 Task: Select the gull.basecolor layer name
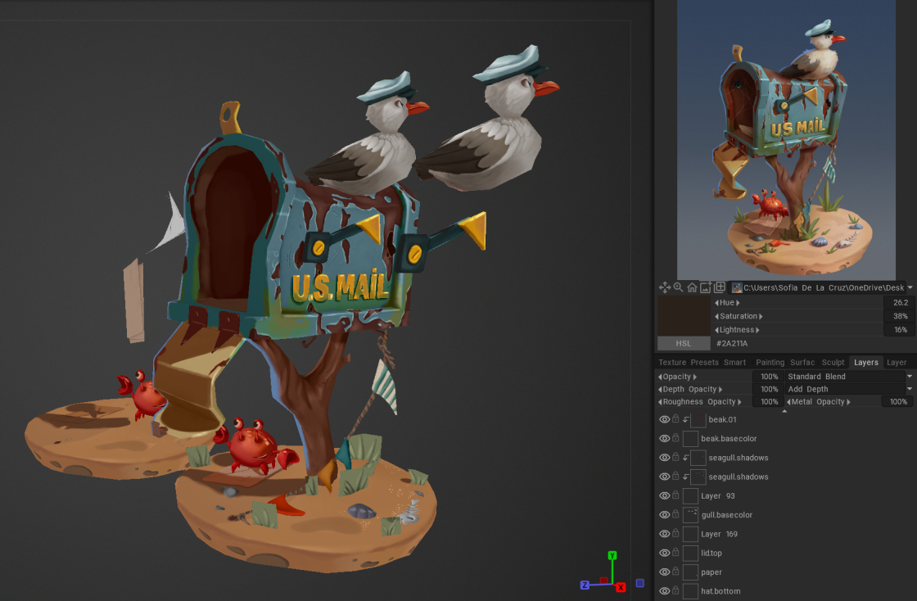[726, 514]
